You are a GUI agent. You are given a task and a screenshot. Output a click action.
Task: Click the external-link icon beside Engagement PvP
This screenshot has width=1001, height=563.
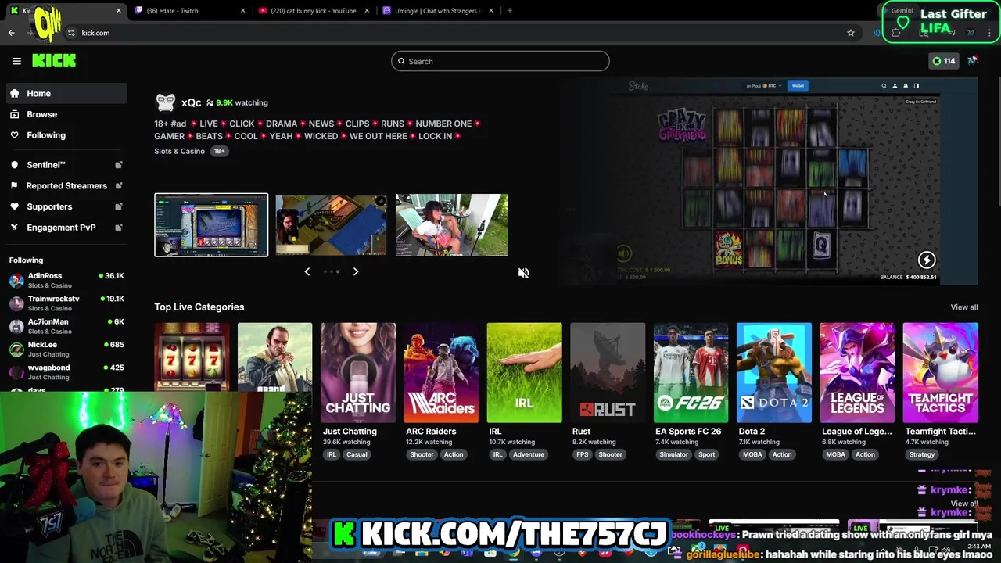coord(119,228)
